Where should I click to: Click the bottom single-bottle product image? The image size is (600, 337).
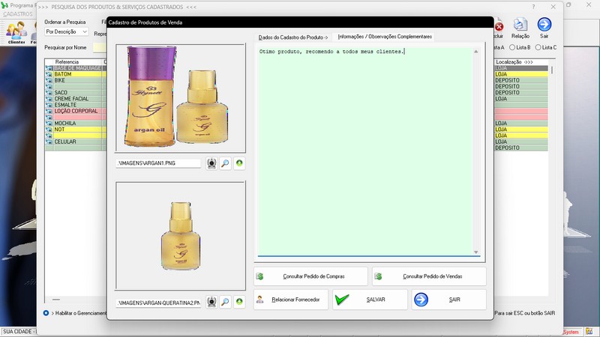coord(181,235)
